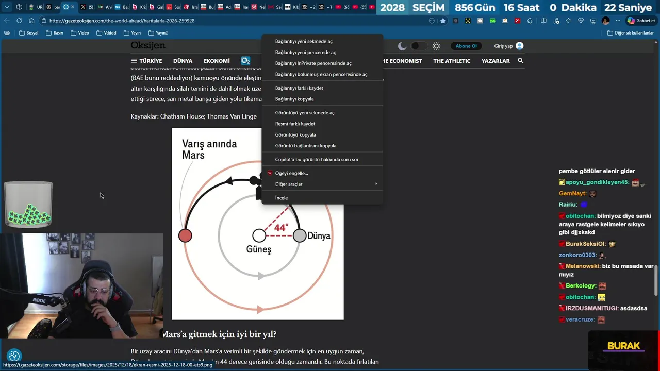Open the Video bookmarks folder
The width and height of the screenshot is (660, 371).
coord(80,33)
